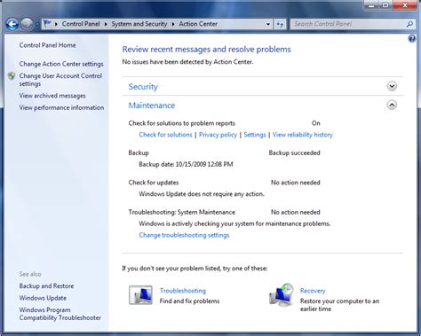Screen dimensions: 421x336
Task: Open the breadcrumb arrow before Control Panel
Action: click(56, 24)
